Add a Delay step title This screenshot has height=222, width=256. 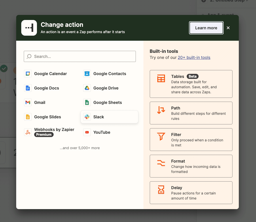(177, 188)
